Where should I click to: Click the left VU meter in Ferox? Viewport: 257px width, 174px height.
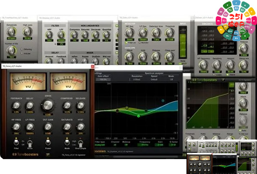click(28, 81)
